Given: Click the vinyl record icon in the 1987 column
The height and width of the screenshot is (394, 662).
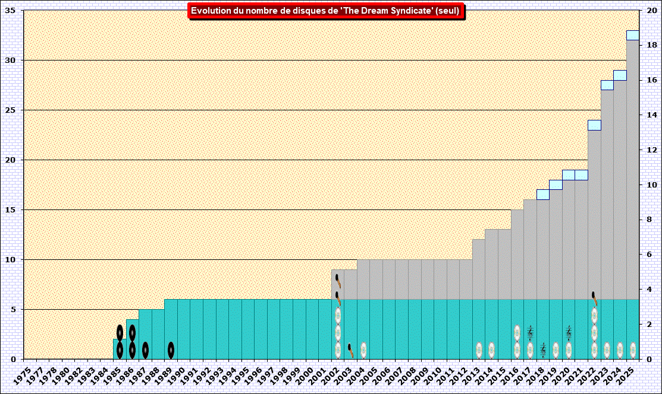Looking at the screenshot, I should point(145,350).
